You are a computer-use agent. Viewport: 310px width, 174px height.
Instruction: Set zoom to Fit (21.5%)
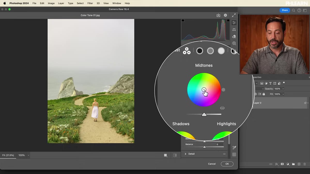(8, 155)
